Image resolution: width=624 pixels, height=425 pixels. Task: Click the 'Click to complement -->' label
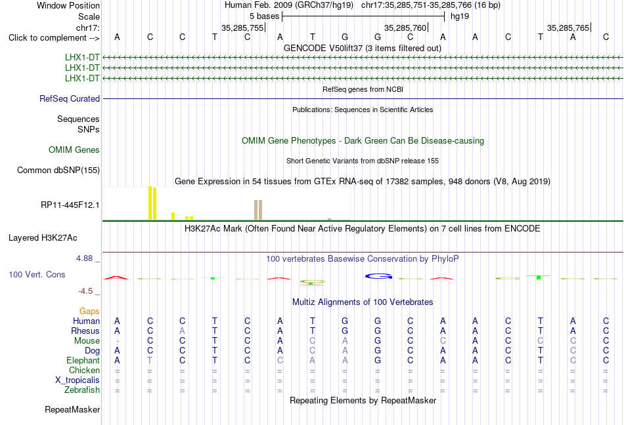[x=54, y=38]
